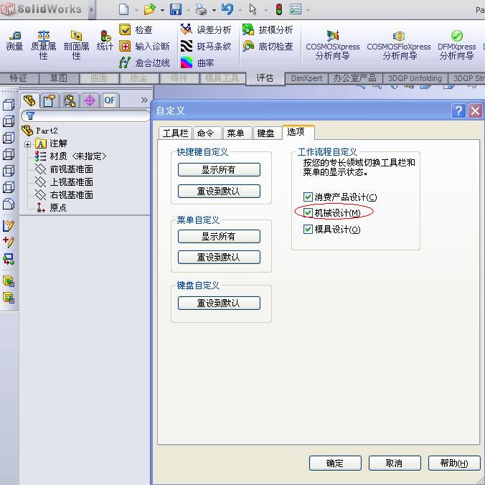The width and height of the screenshot is (485, 485).
Task: Click the Open file folder icon
Action: coord(150,9)
